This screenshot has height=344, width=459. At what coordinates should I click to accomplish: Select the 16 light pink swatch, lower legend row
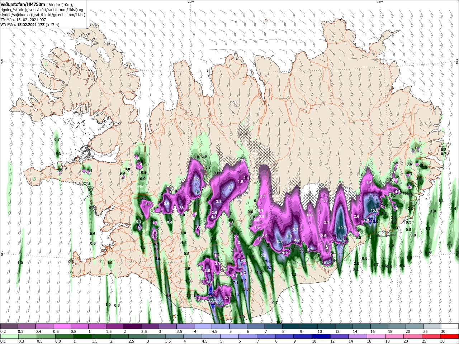tap(376, 336)
